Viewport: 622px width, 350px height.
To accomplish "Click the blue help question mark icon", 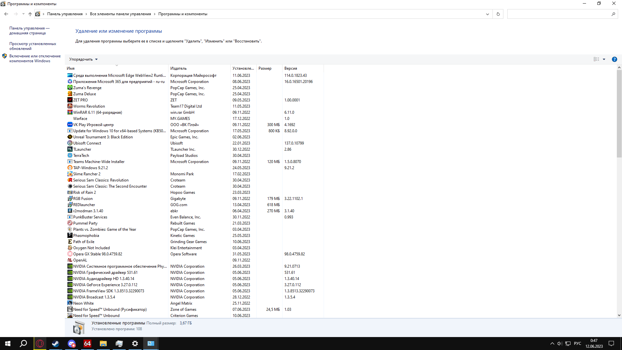I will point(614,59).
